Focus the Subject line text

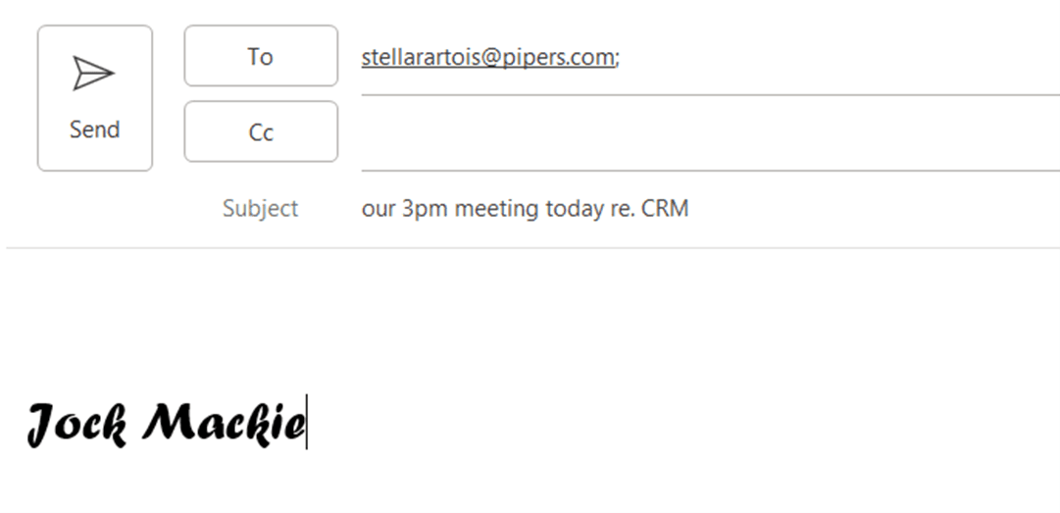tap(525, 209)
